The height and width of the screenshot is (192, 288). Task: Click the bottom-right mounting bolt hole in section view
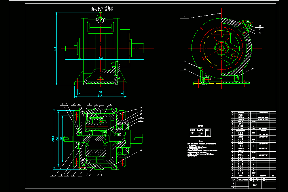point(122,162)
